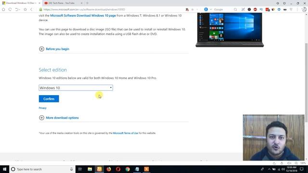Open Firefox from the taskbar
This screenshot has width=308, height=173.
[x=109, y=169]
